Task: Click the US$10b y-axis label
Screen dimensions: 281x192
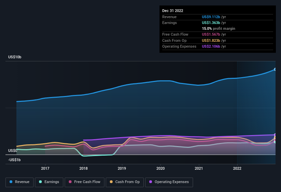Action: 15,57
